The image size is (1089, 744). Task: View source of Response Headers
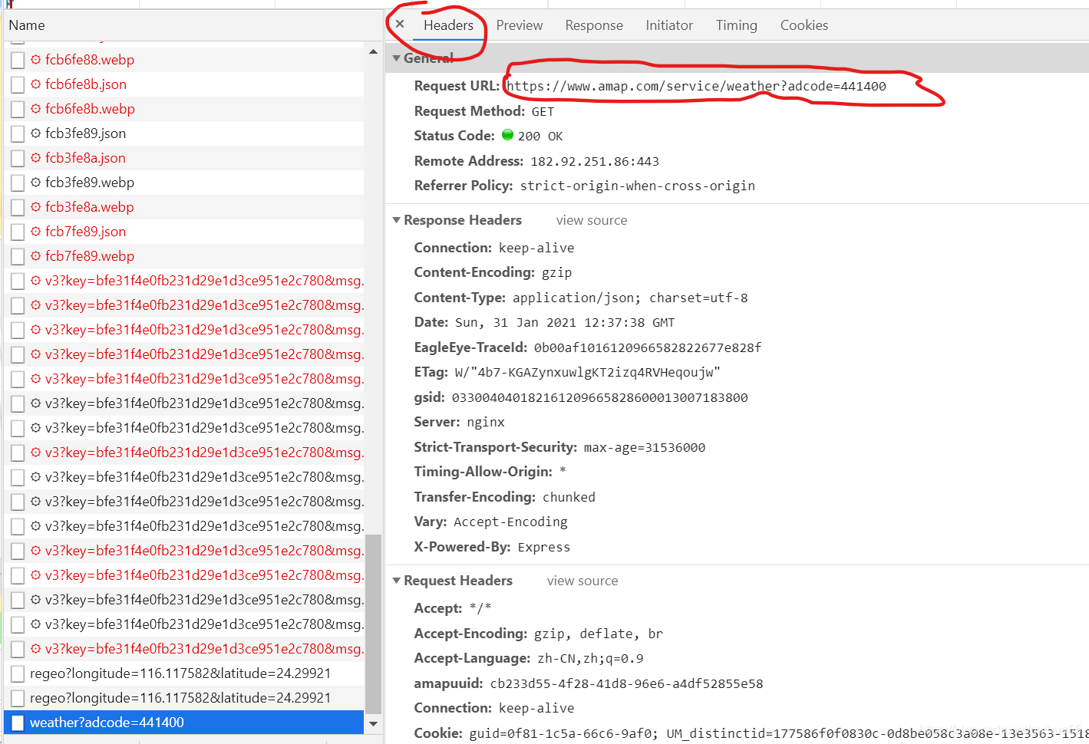[592, 220]
